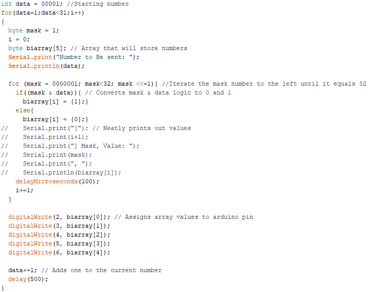Click 'biarray[i] = {0};' assignment
The width and height of the screenshot is (370, 292).
(55, 119)
